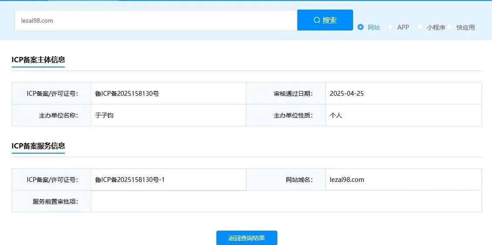
Task: Click service license 鲁ICP备2025158130号-1
Action: 130,180
